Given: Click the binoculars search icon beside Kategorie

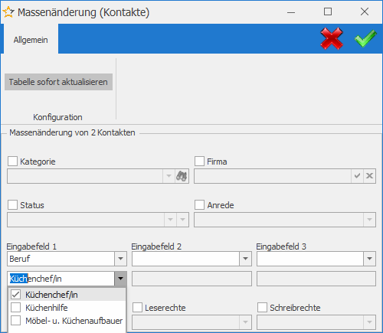Looking at the screenshot, I should point(182,176).
